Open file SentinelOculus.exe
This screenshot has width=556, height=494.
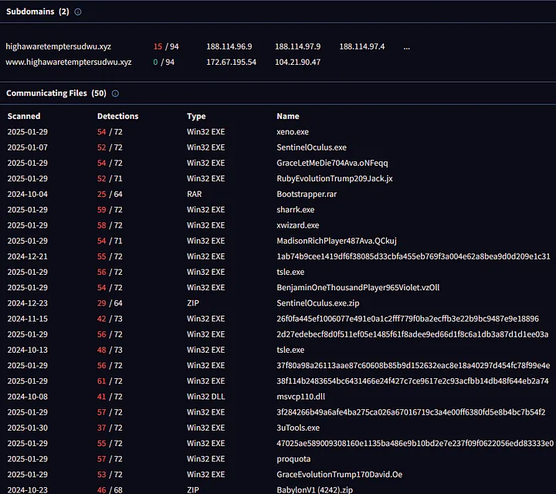click(x=311, y=147)
